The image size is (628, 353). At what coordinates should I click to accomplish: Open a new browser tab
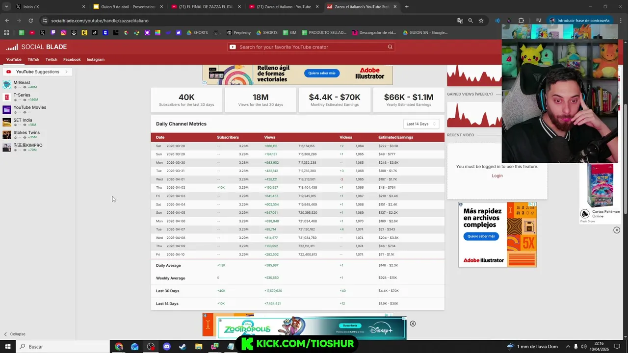pos(407,7)
